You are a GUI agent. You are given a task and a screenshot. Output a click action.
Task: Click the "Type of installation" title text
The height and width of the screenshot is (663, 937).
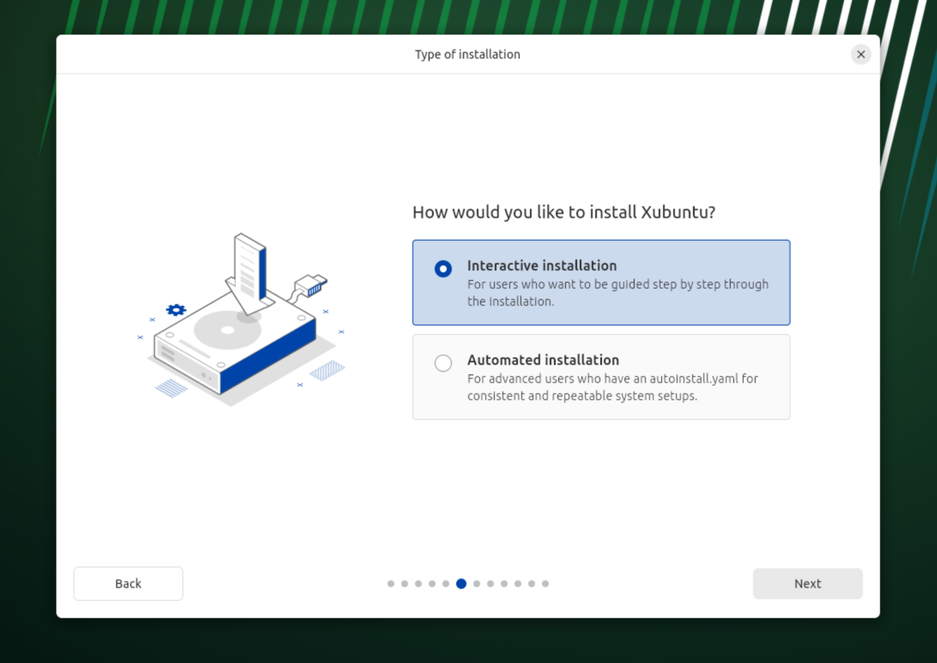tap(467, 54)
